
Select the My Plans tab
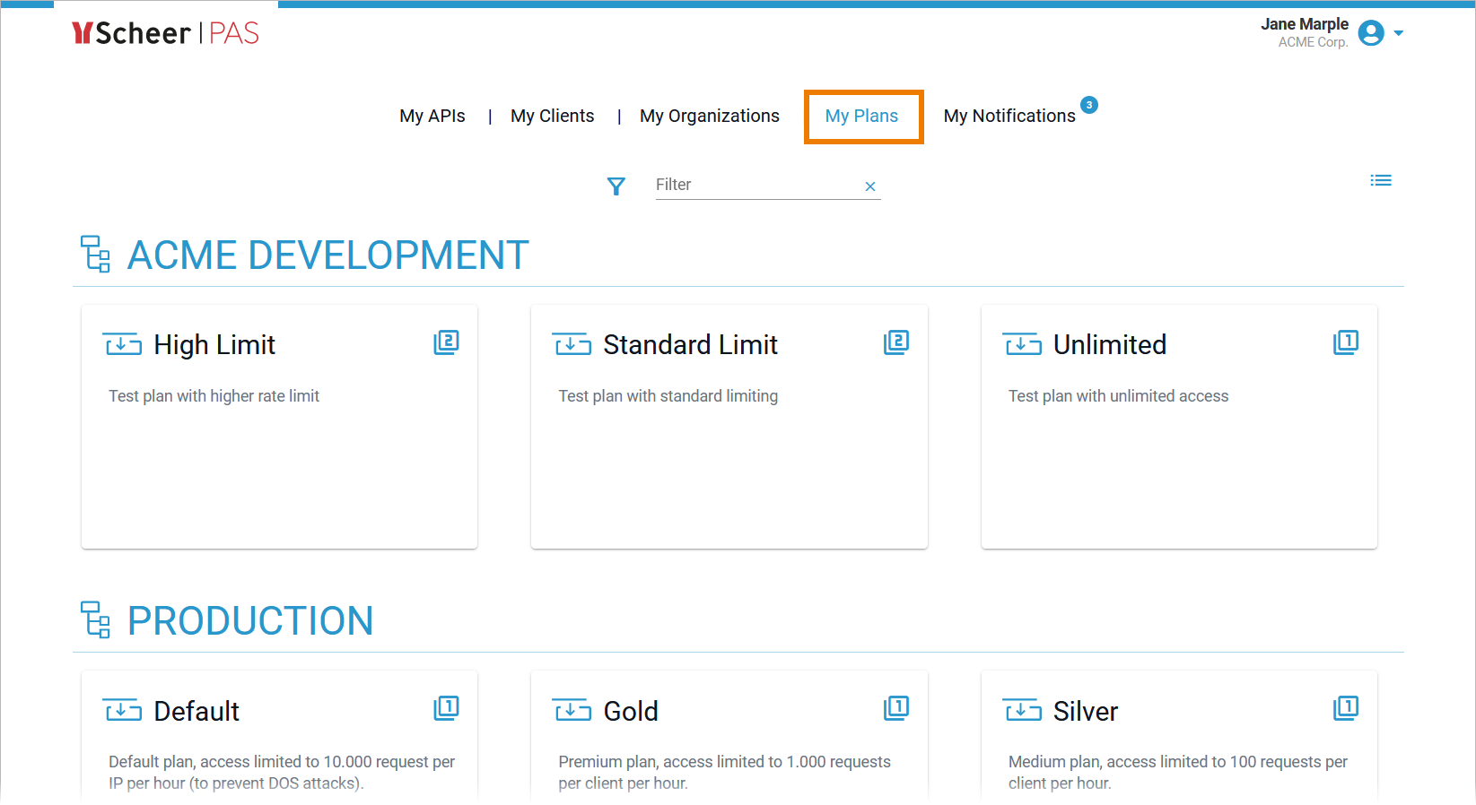click(x=861, y=116)
